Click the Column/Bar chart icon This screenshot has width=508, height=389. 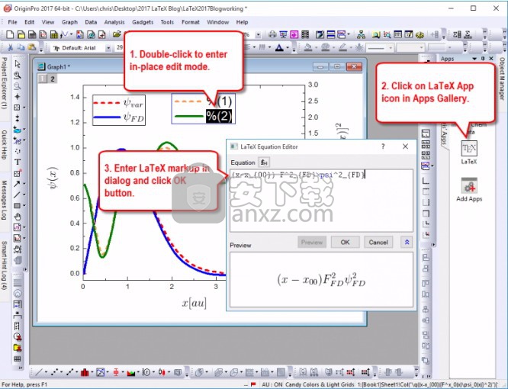pos(85,372)
